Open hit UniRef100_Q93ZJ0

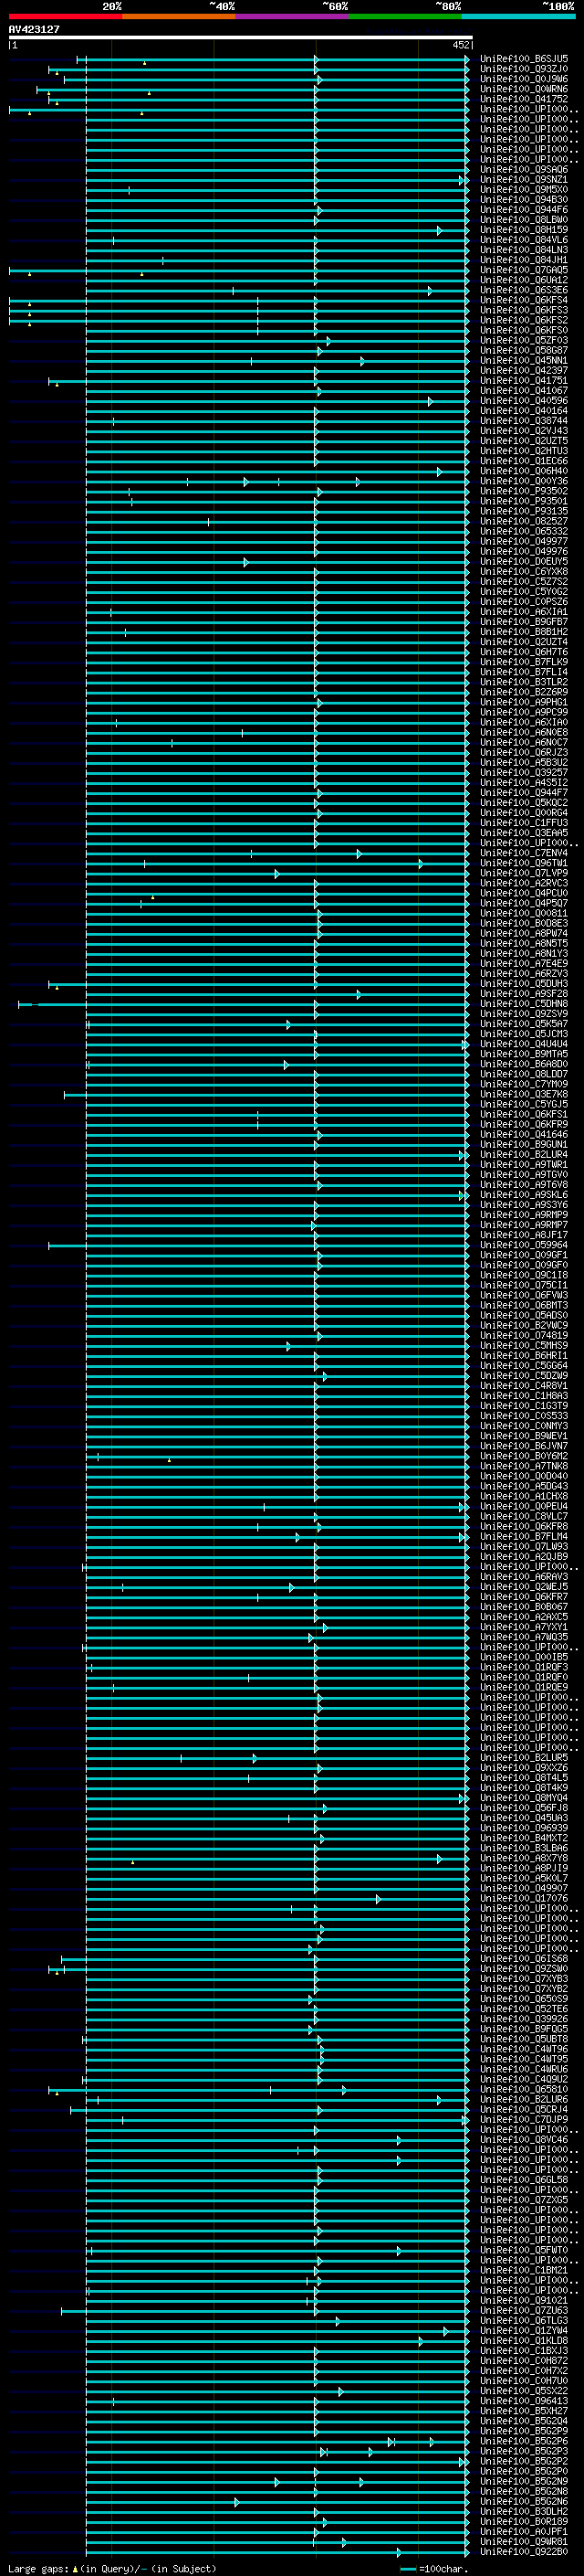pos(524,69)
